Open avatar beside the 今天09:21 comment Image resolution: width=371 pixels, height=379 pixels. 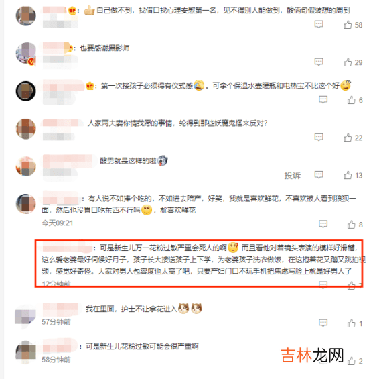(x=26, y=203)
